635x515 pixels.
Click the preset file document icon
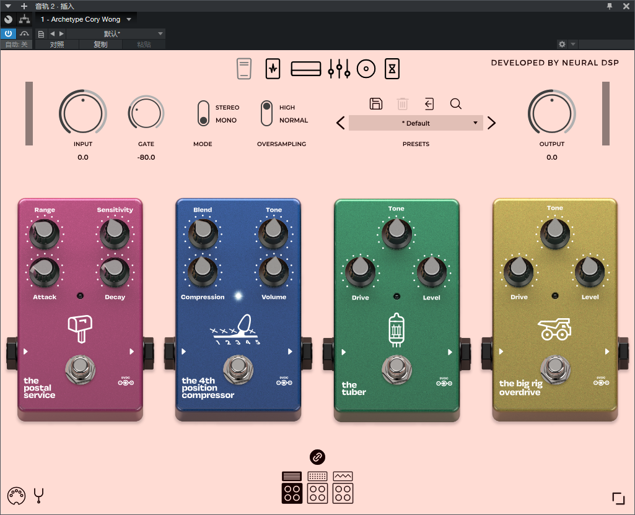click(41, 34)
